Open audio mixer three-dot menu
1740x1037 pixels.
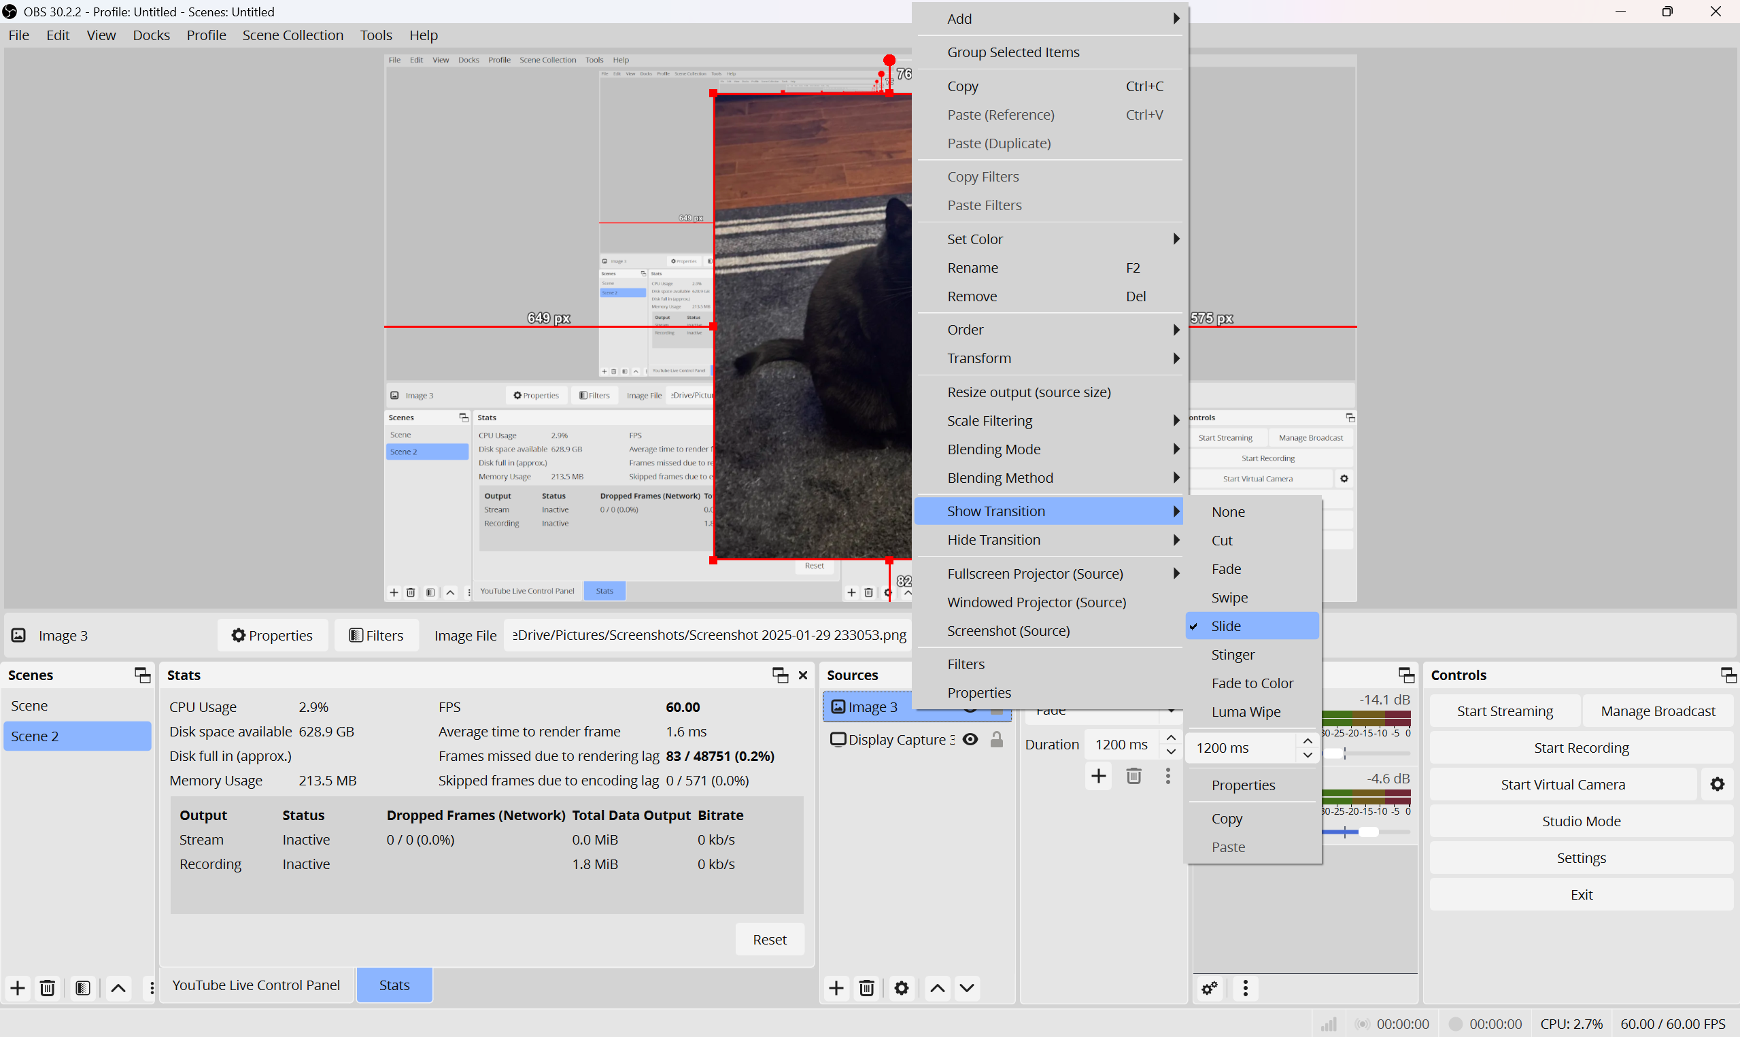pyautogui.click(x=1246, y=987)
